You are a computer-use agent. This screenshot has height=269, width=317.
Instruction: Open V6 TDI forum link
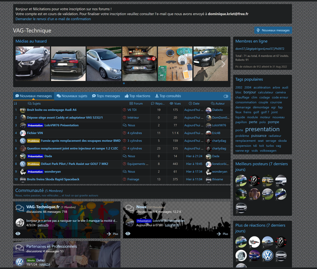click(x=132, y=110)
